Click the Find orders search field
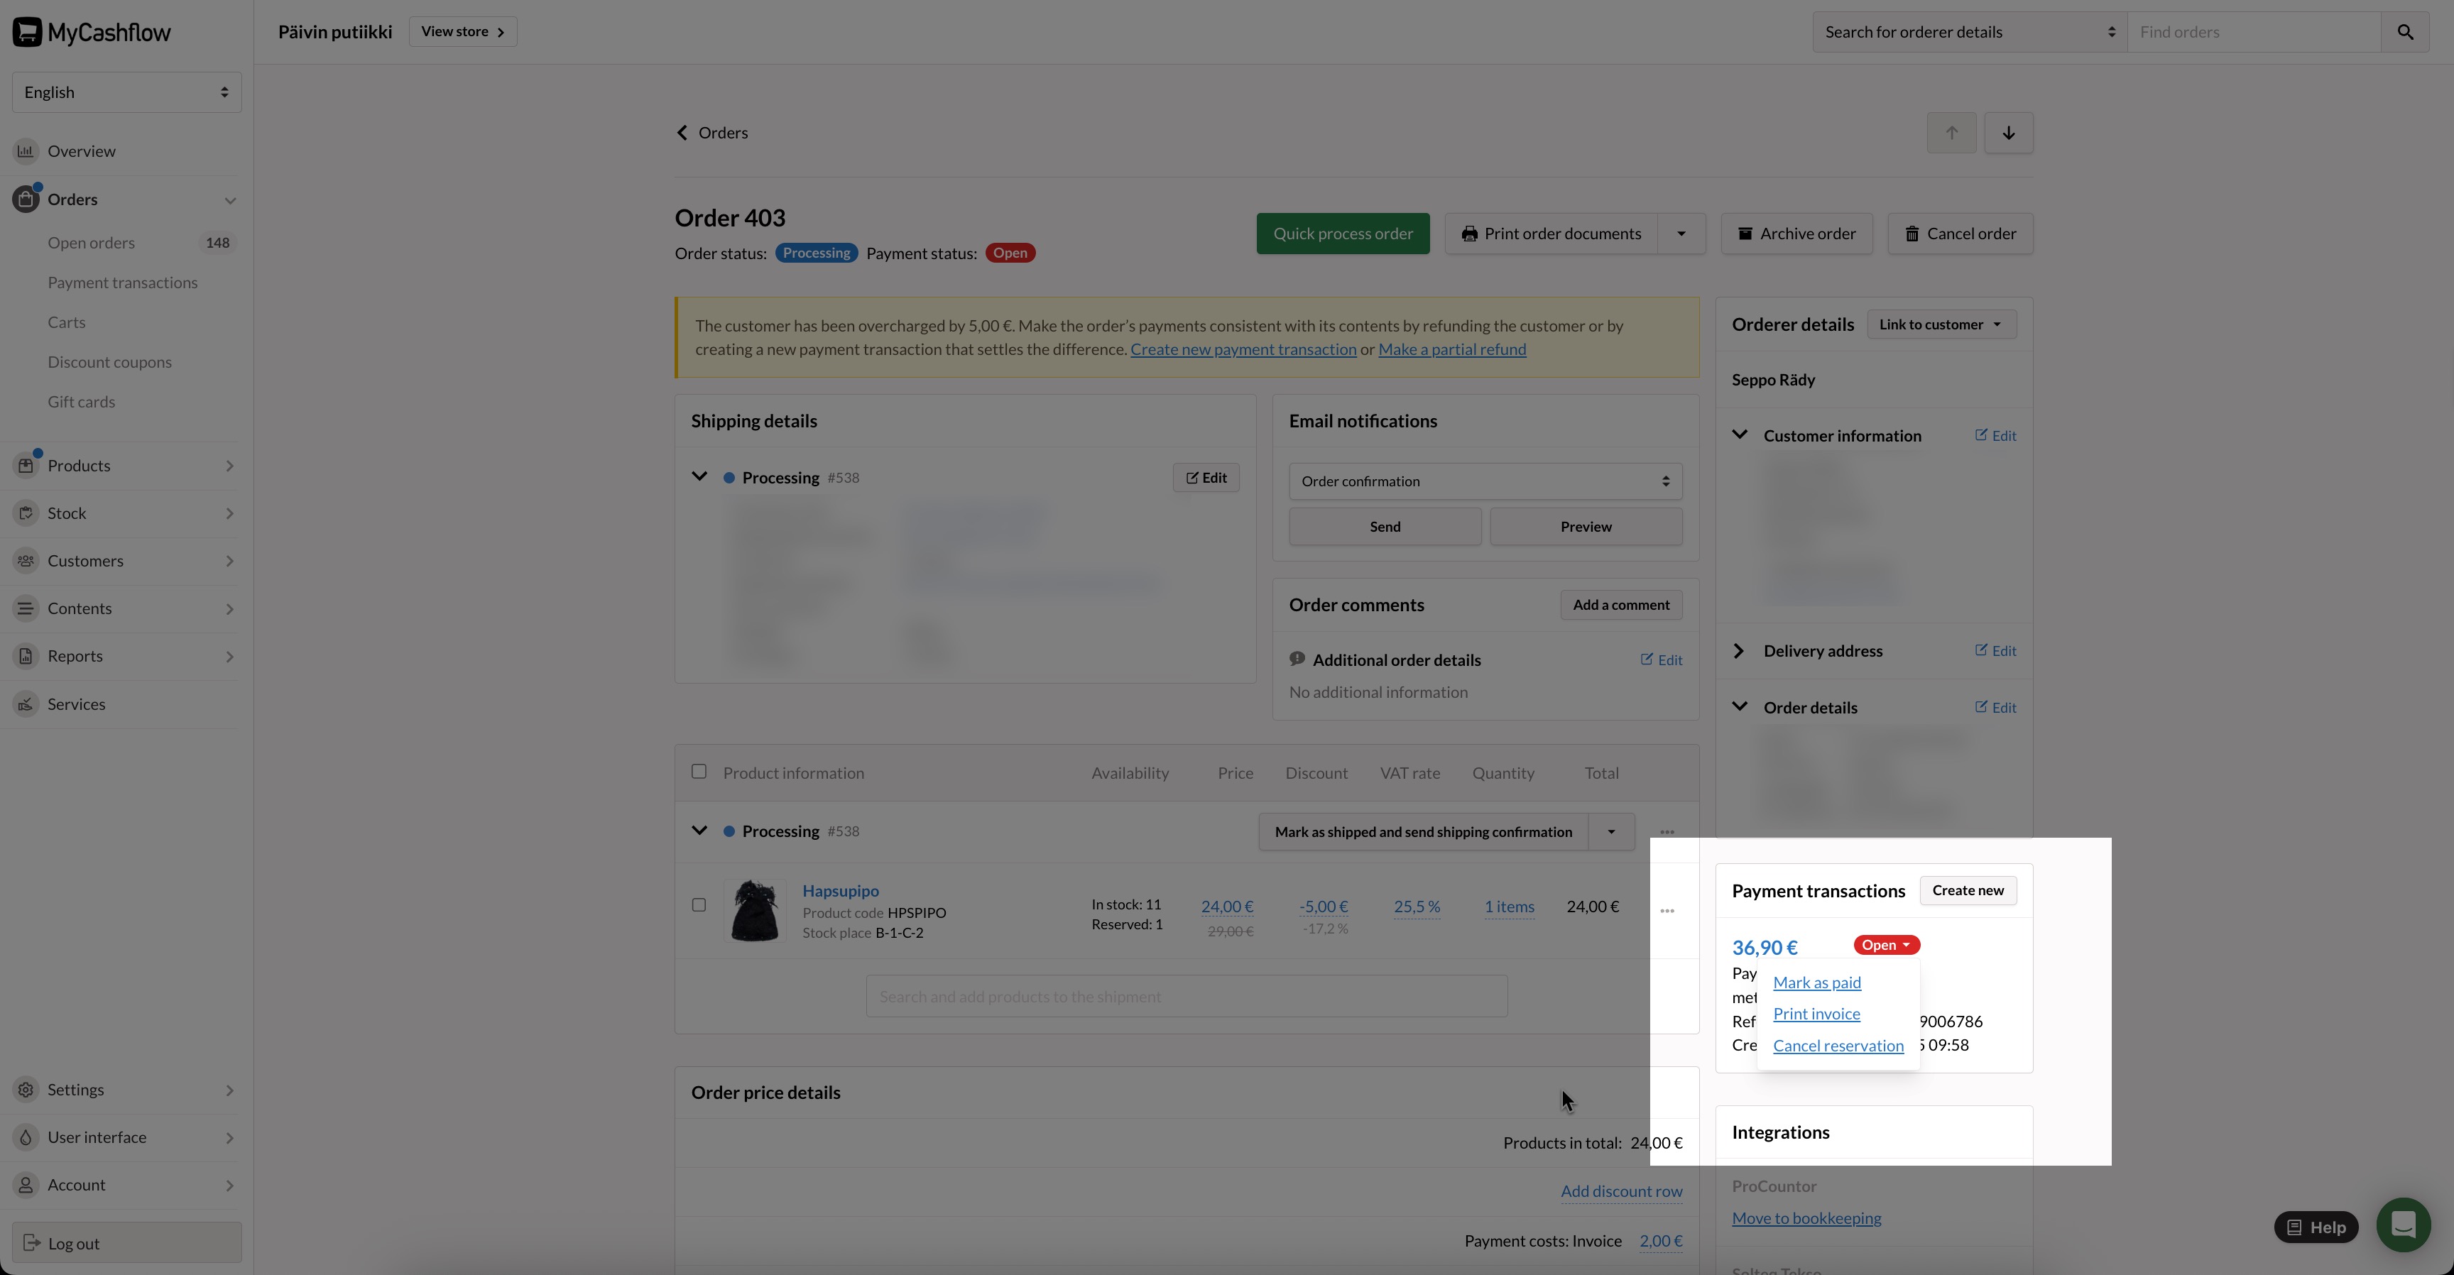2454x1275 pixels. [x=2253, y=33]
